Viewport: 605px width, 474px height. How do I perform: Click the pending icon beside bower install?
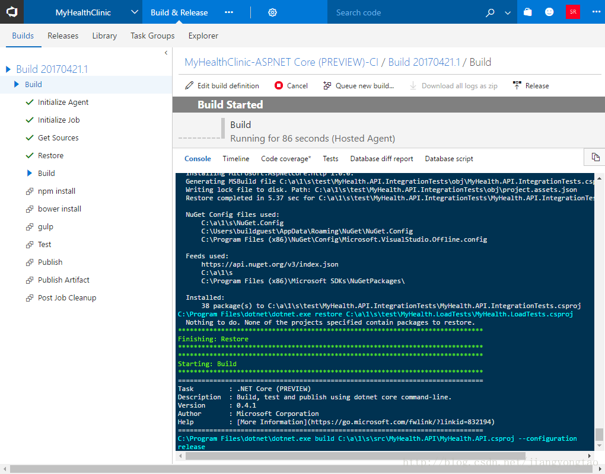click(29, 209)
